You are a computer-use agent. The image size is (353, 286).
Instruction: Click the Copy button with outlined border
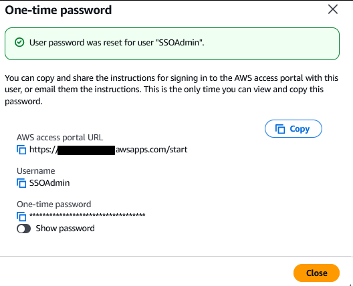[293, 129]
